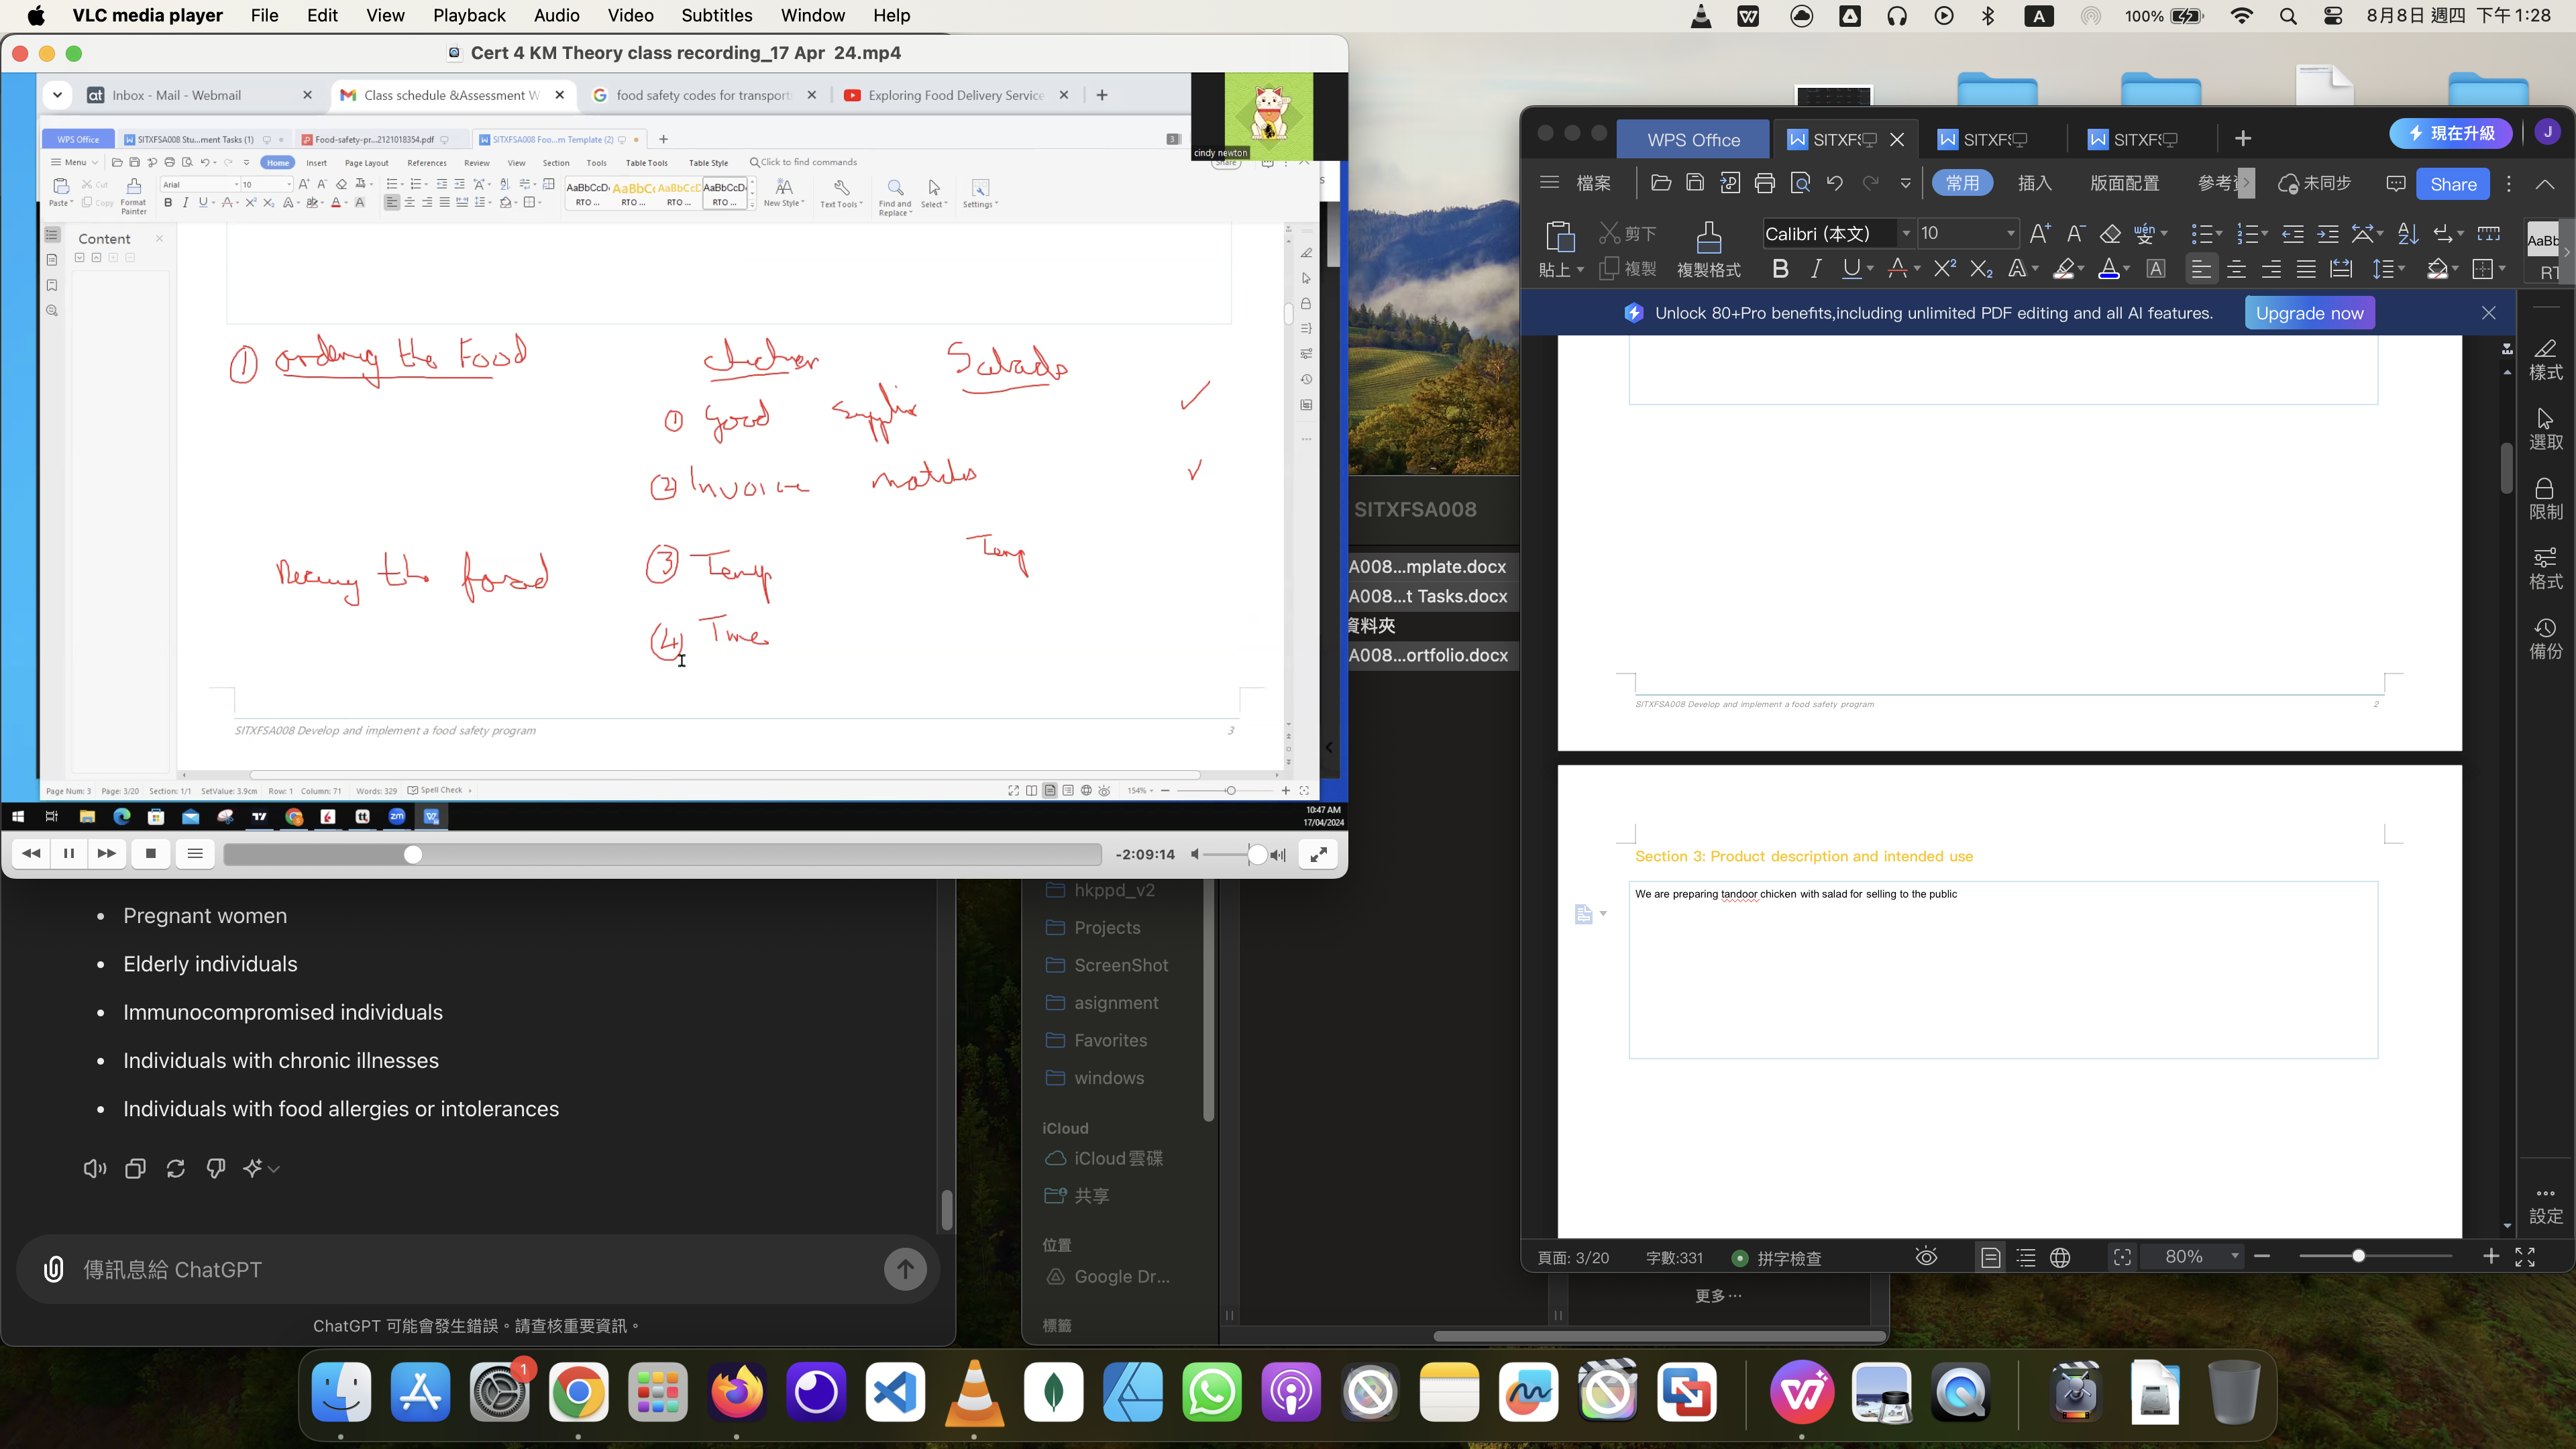Fast forward the VLC video
The image size is (2576, 1449).
click(106, 853)
